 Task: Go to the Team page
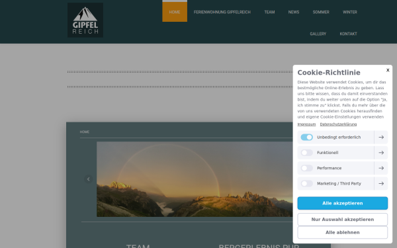[x=269, y=12]
